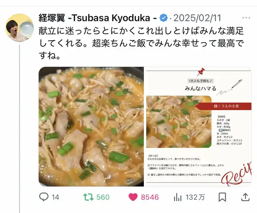Click the blue verified badge
The image size is (257, 213).
click(163, 18)
